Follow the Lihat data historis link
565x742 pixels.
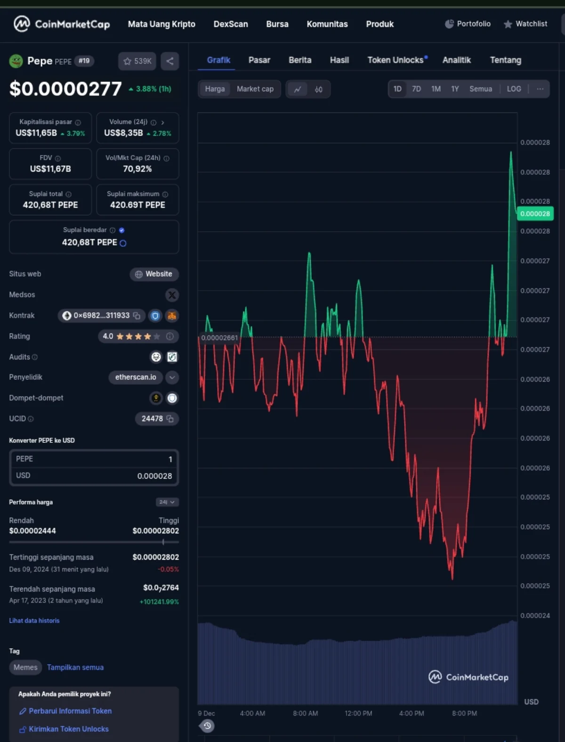tap(34, 621)
